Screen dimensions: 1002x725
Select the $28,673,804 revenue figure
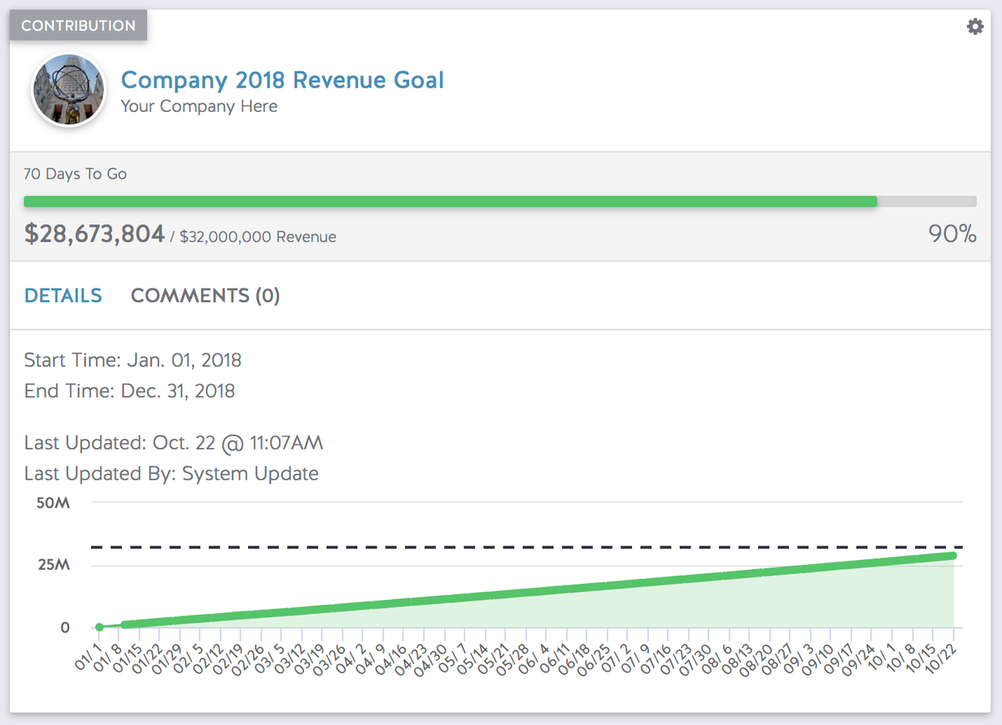tap(94, 234)
